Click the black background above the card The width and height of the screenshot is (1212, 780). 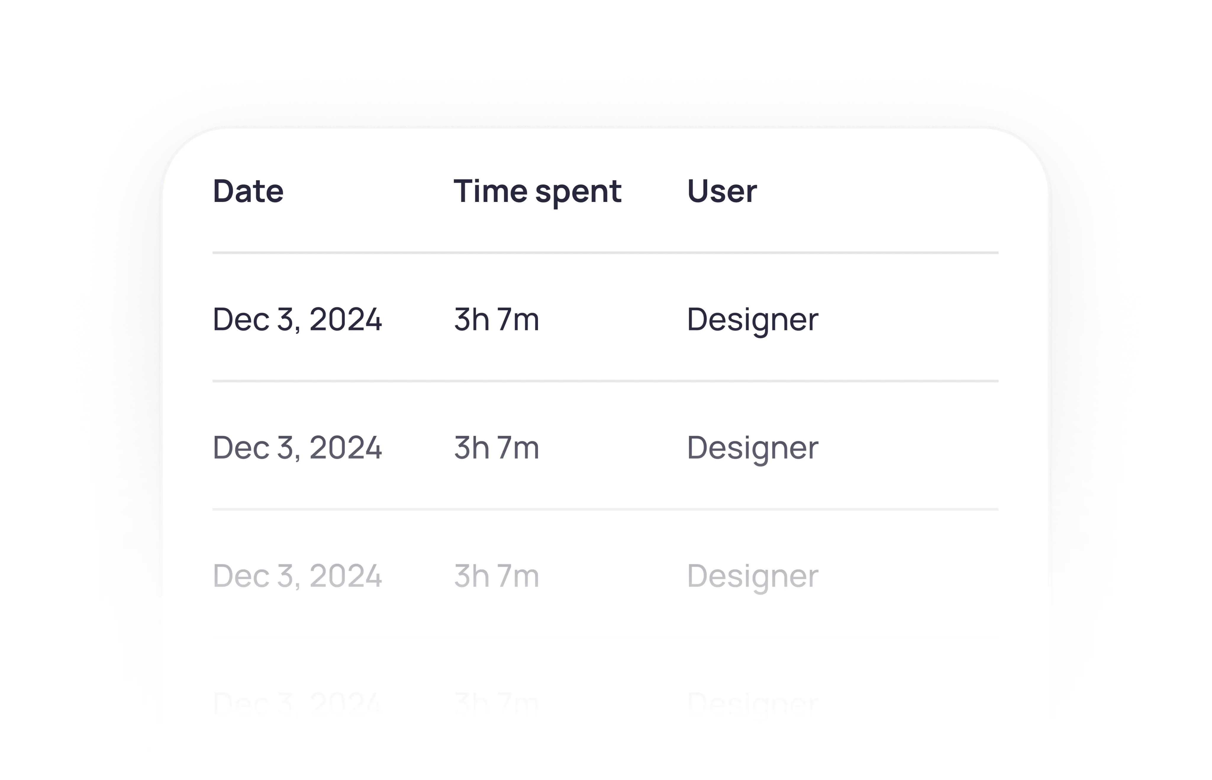click(606, 25)
